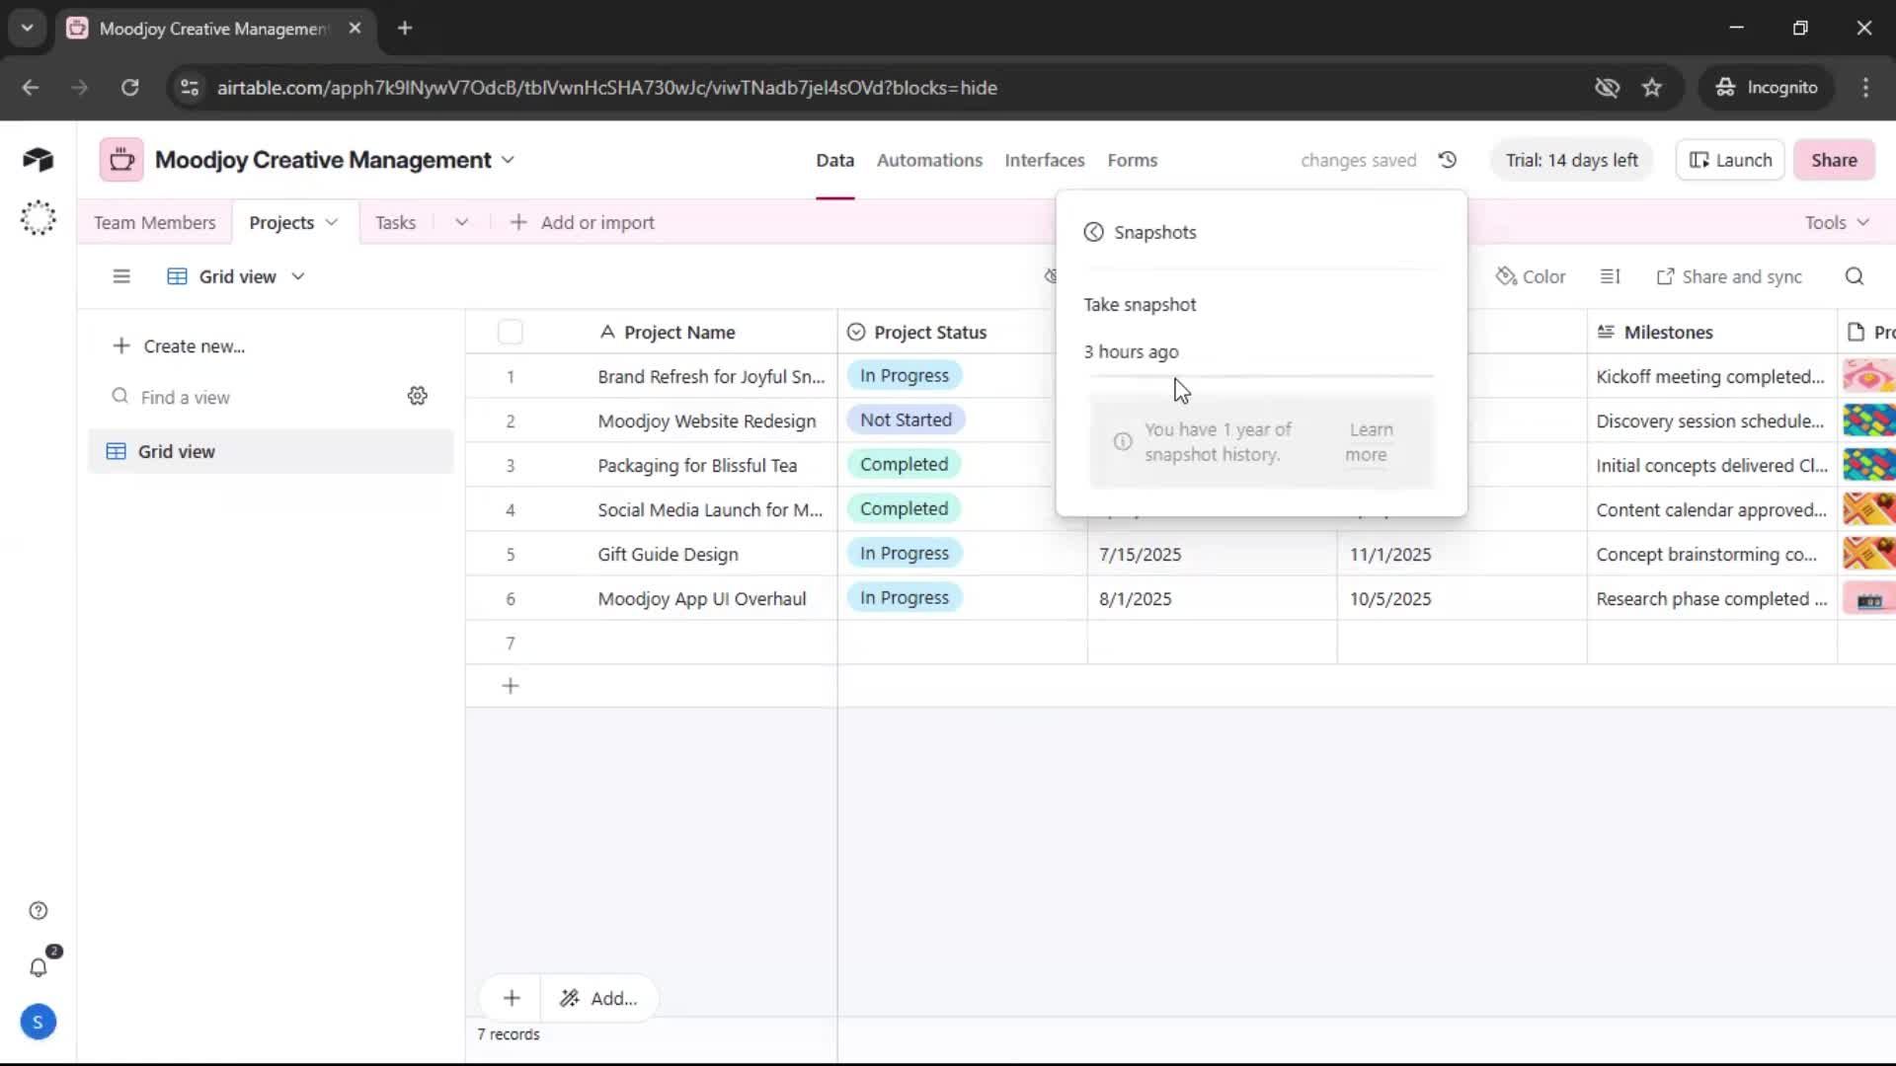Click the tracking protection eye icon
Viewport: 1896px width, 1066px height.
point(1607,88)
